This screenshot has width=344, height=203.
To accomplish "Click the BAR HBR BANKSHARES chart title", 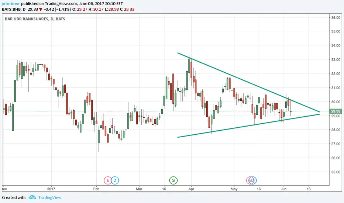I will [x=35, y=19].
